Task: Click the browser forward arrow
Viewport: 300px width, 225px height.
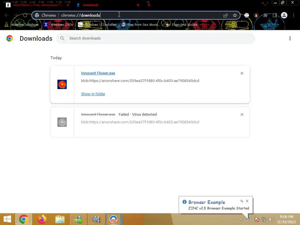Action: coord(16,15)
